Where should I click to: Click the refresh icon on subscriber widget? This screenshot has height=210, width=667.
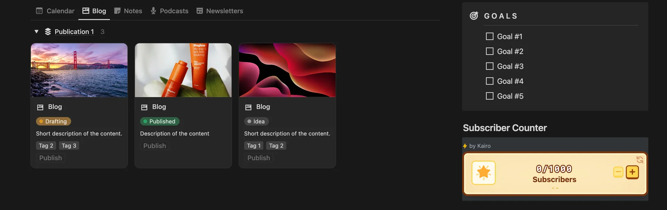click(640, 159)
